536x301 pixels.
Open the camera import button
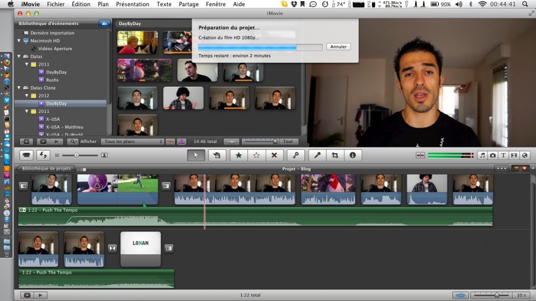[x=26, y=155]
